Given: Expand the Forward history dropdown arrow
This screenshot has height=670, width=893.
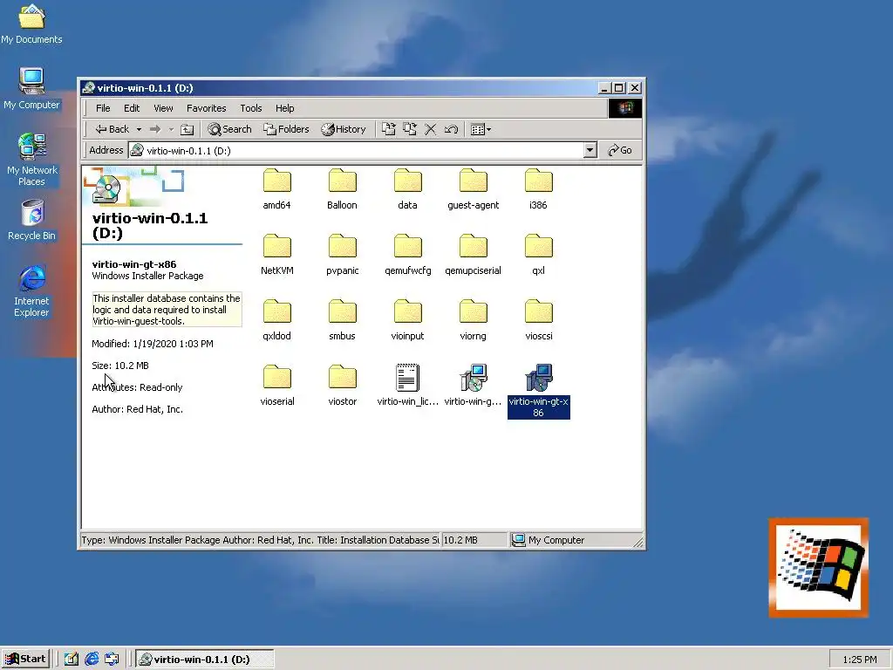Looking at the screenshot, I should pos(171,129).
